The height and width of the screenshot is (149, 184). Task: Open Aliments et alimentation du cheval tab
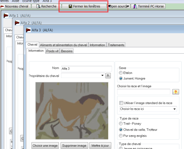click(64, 45)
